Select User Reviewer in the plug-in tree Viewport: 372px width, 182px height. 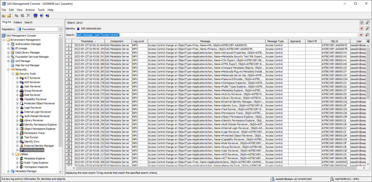(x=32, y=87)
